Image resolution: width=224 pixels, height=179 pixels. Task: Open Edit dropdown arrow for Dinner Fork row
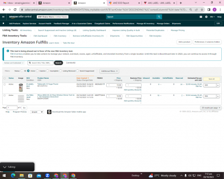[218, 96]
